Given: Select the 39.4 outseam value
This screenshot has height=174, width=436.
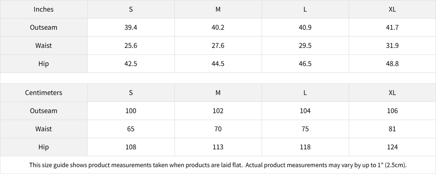Looking at the screenshot, I should tap(131, 28).
